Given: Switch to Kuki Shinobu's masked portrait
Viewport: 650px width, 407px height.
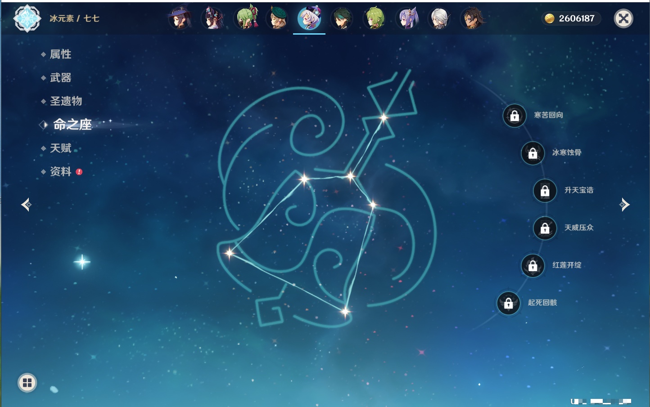Looking at the screenshot, I should (x=246, y=18).
